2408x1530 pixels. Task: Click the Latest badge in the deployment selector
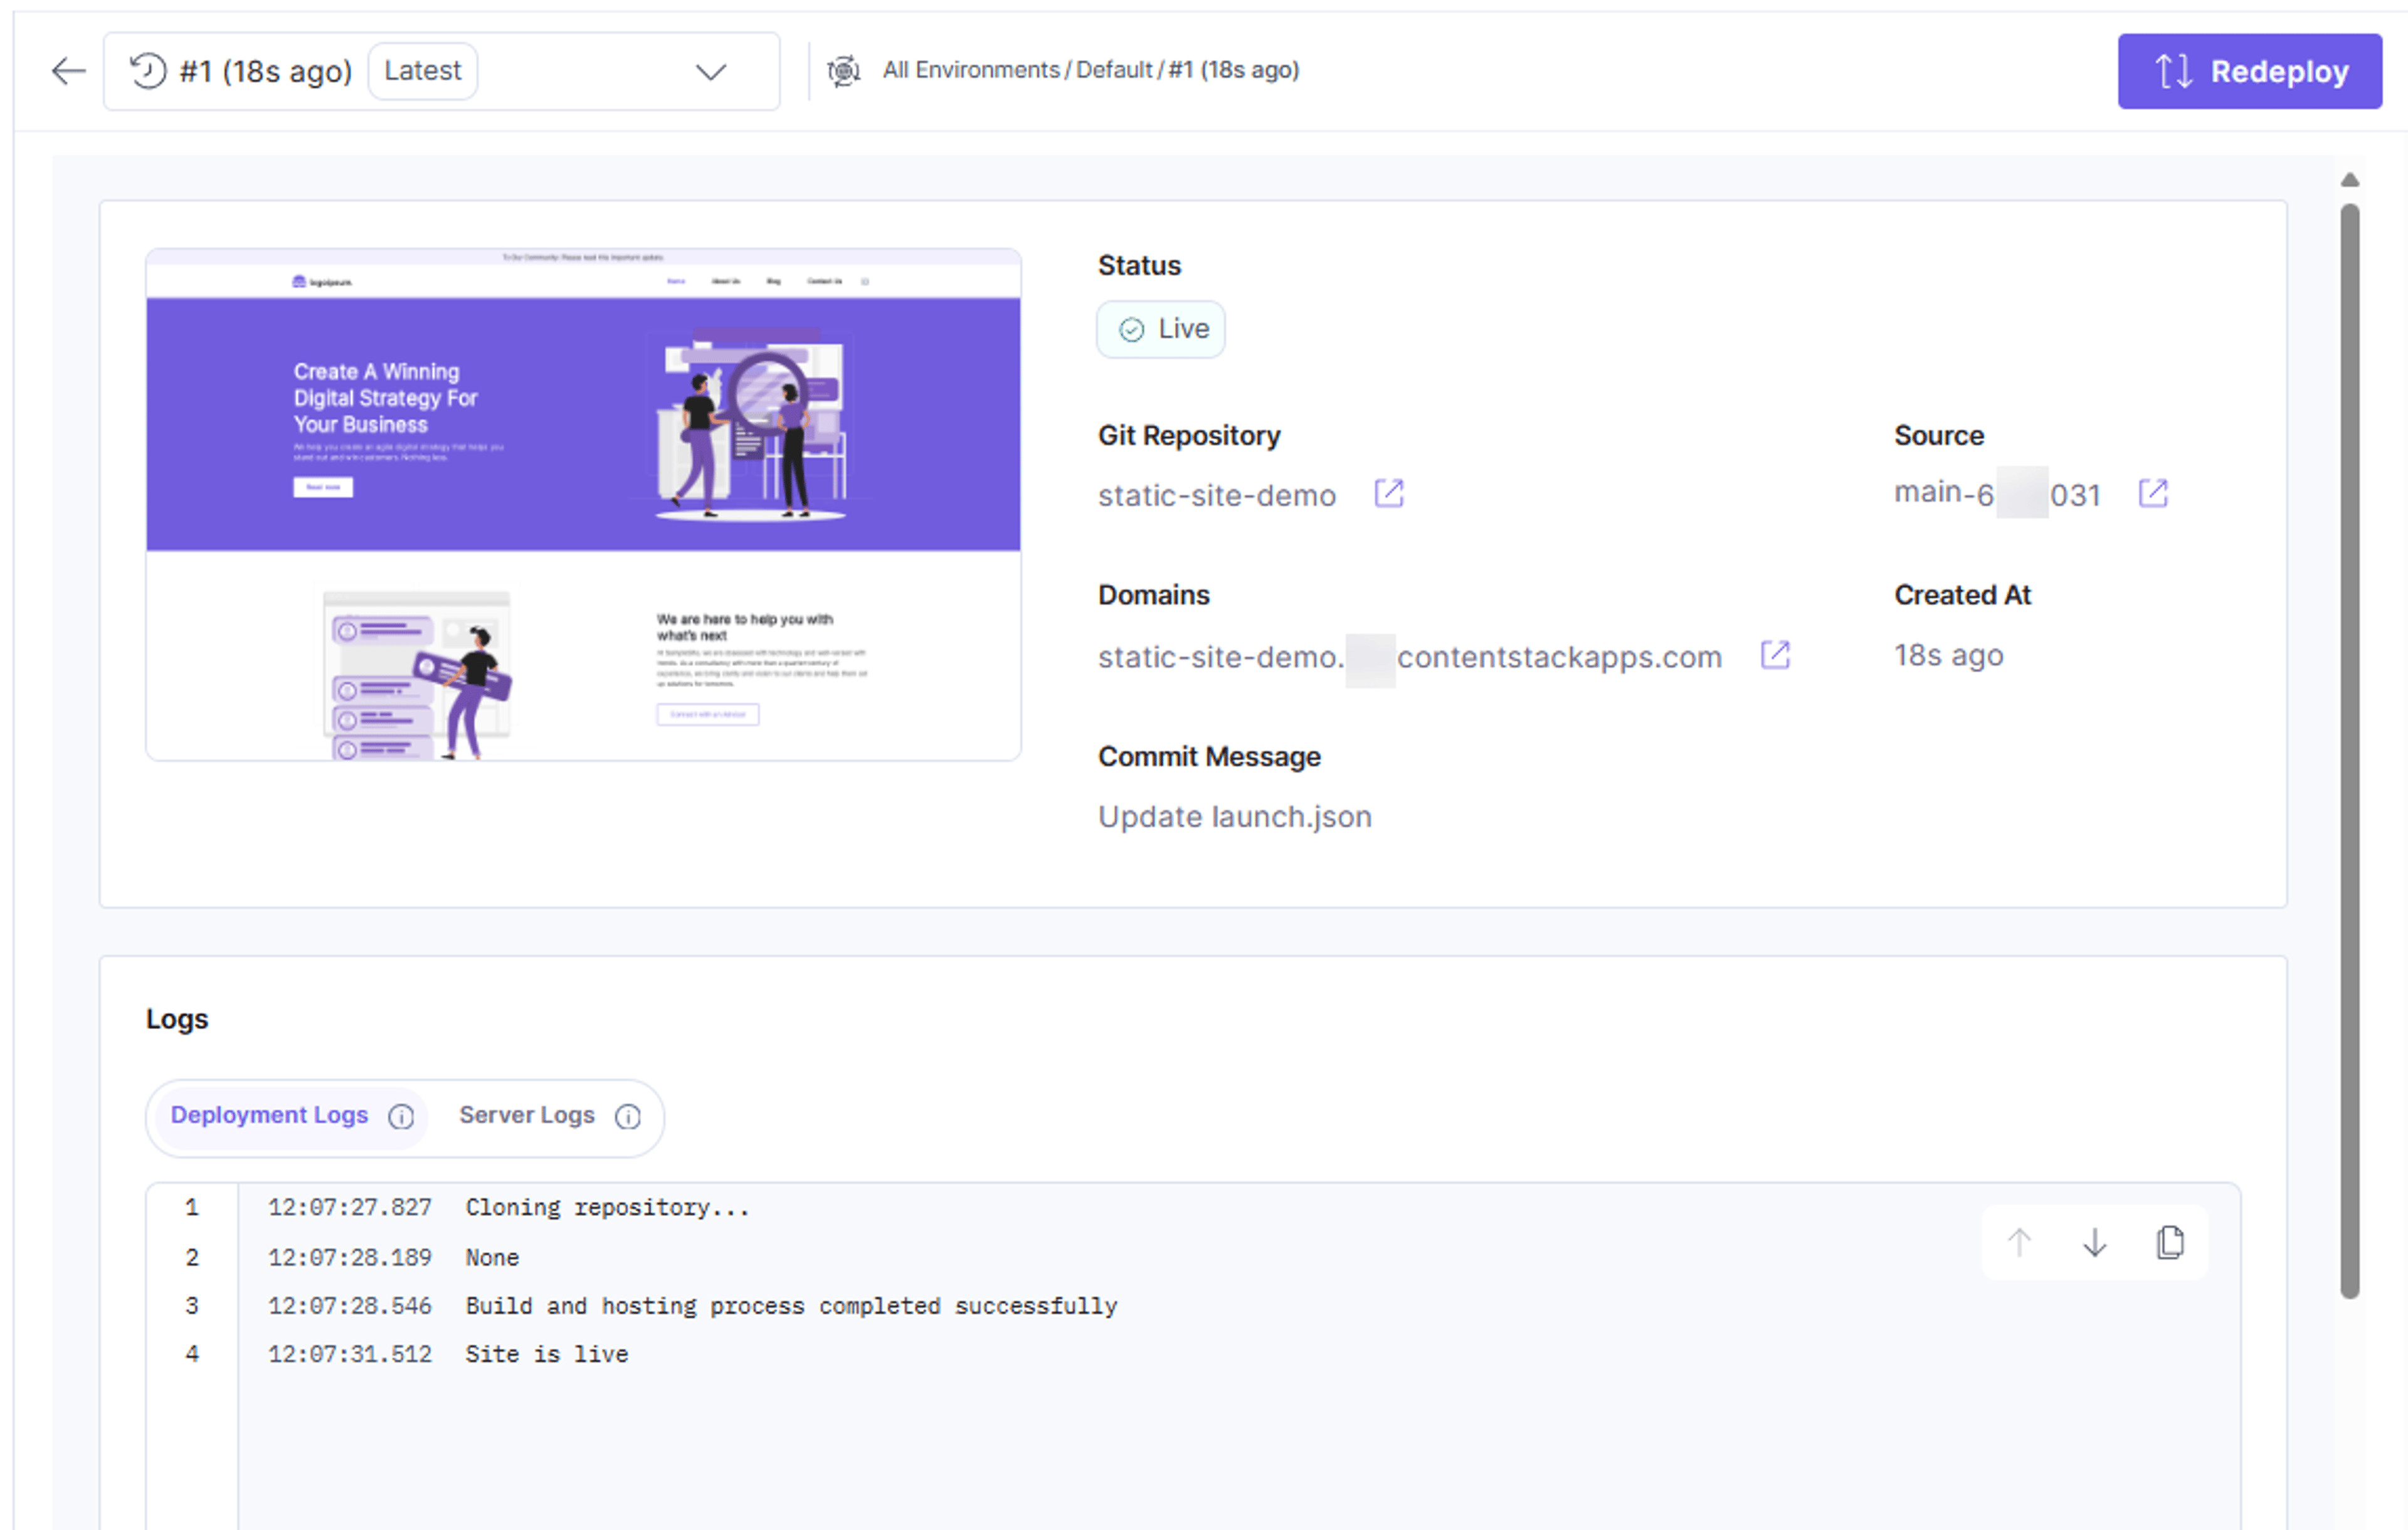click(422, 71)
